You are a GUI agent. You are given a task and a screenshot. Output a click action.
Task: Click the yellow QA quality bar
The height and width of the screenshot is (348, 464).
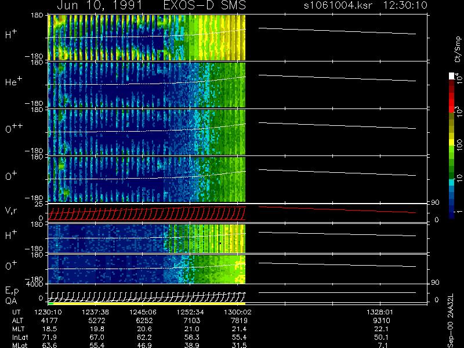150,303
